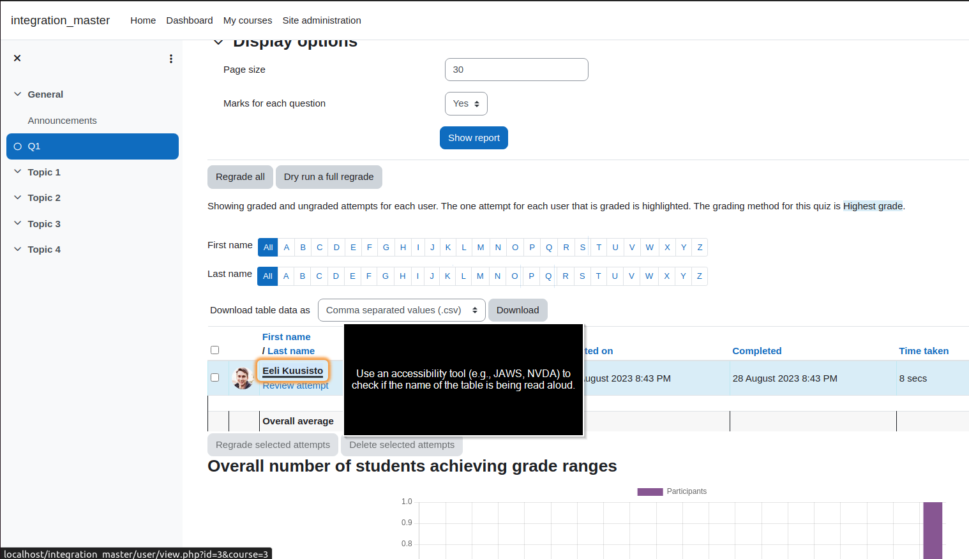Click the purple bar in grade chart
This screenshot has height=559, width=969.
point(933,530)
